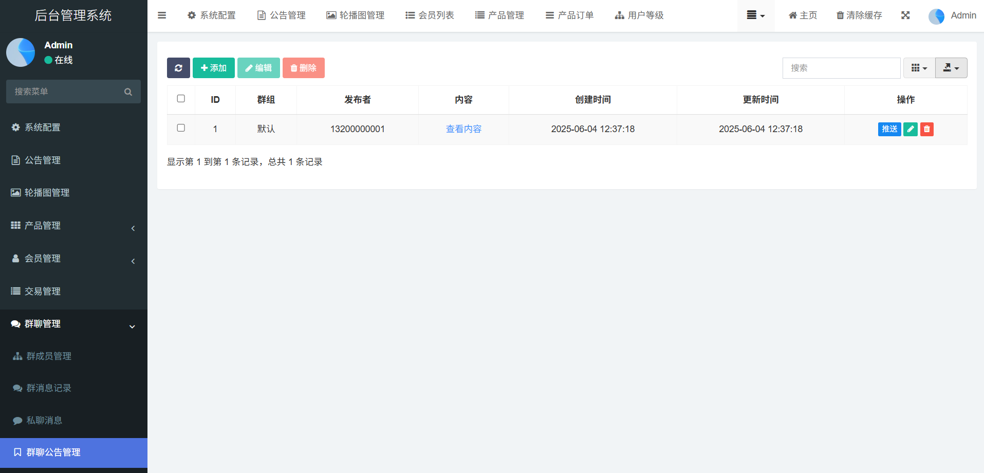Viewport: 984px width, 473px height.
Task: Open 产品订单 in top navigation
Action: coord(569,15)
